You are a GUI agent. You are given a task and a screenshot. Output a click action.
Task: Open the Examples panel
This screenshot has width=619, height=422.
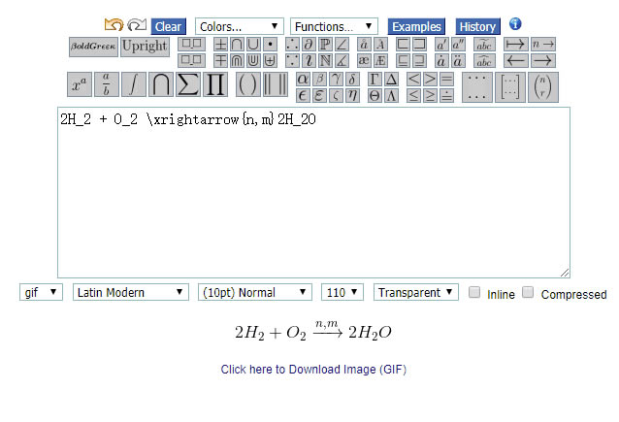point(416,26)
